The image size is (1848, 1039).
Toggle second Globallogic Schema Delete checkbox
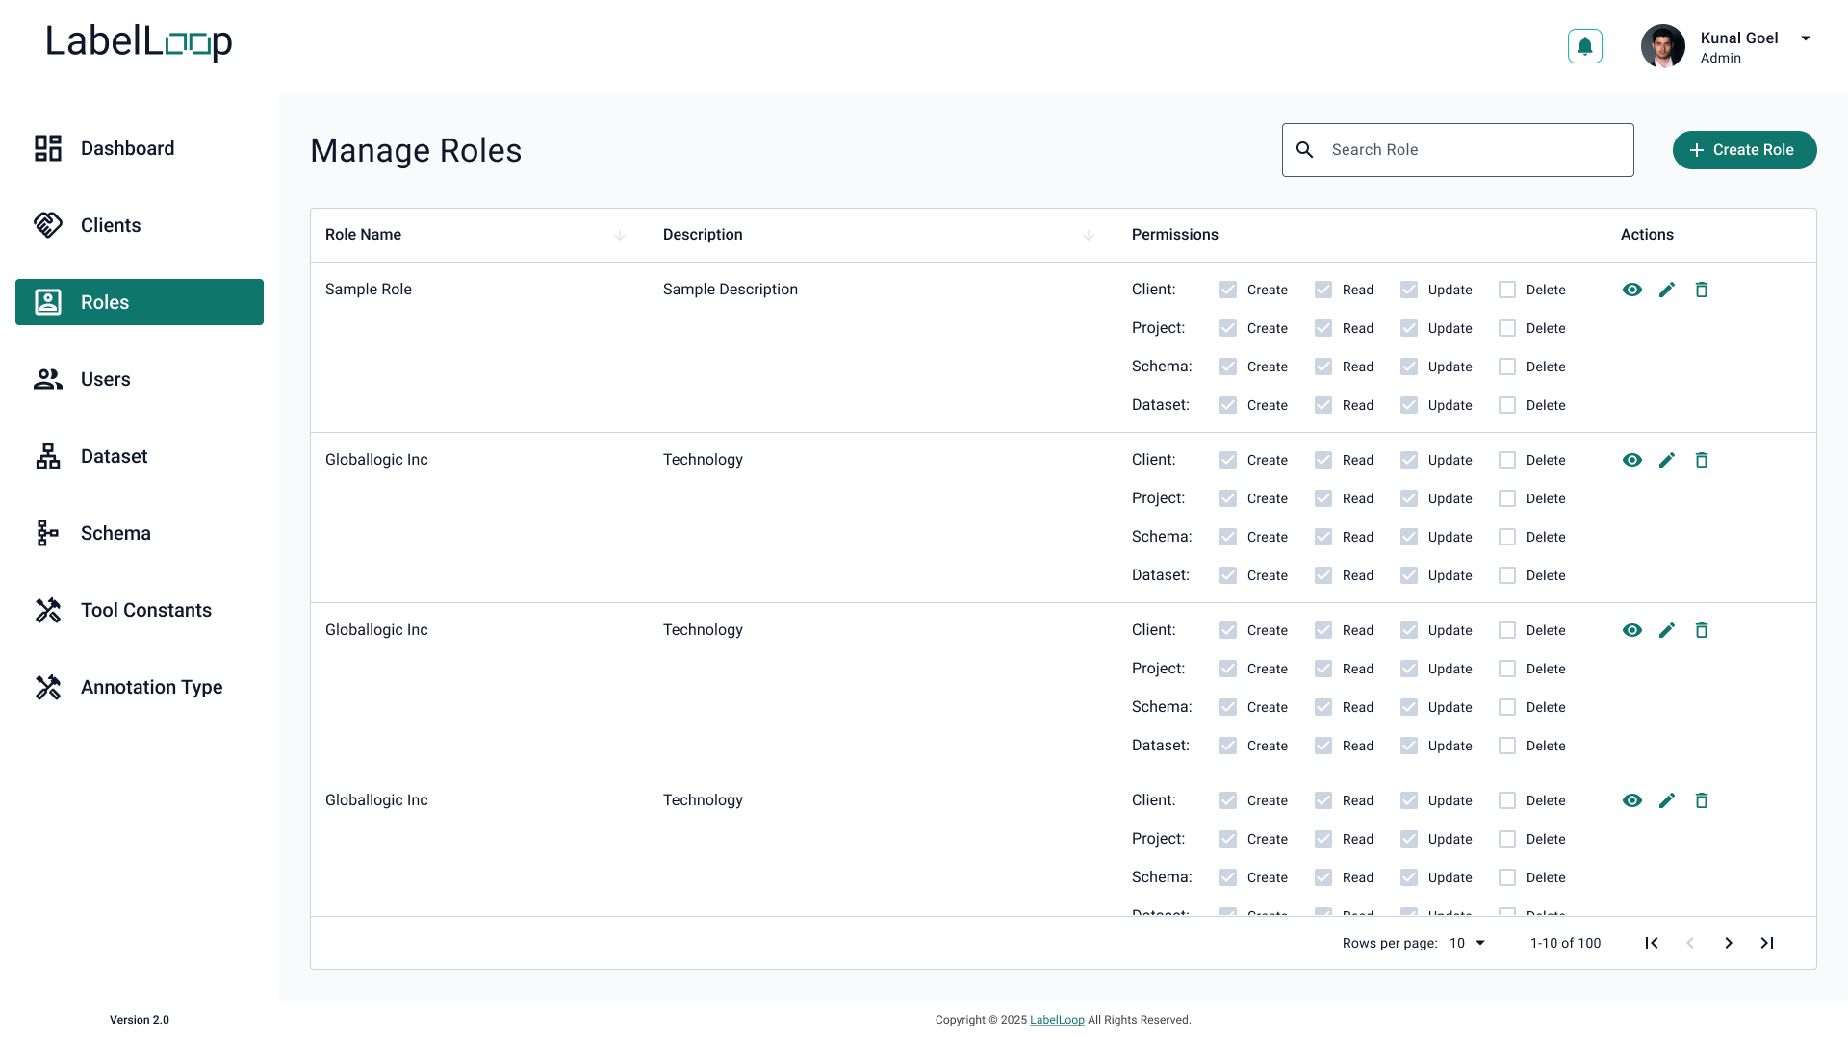pyautogui.click(x=1507, y=707)
